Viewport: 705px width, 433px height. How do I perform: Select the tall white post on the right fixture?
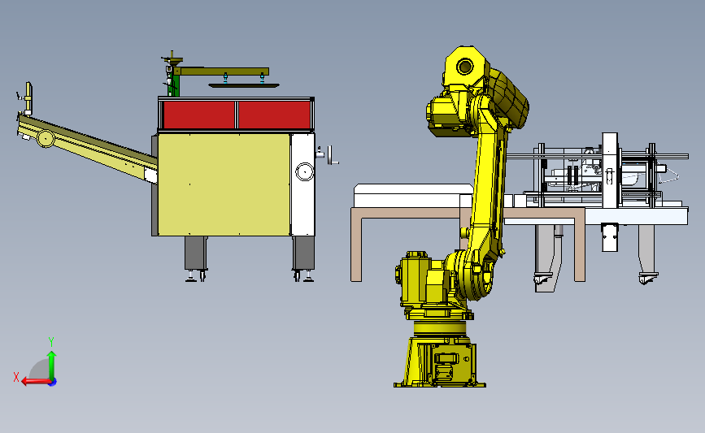610,171
